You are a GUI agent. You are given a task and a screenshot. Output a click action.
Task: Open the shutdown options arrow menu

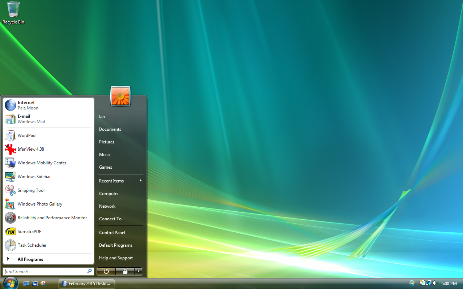coord(139,271)
